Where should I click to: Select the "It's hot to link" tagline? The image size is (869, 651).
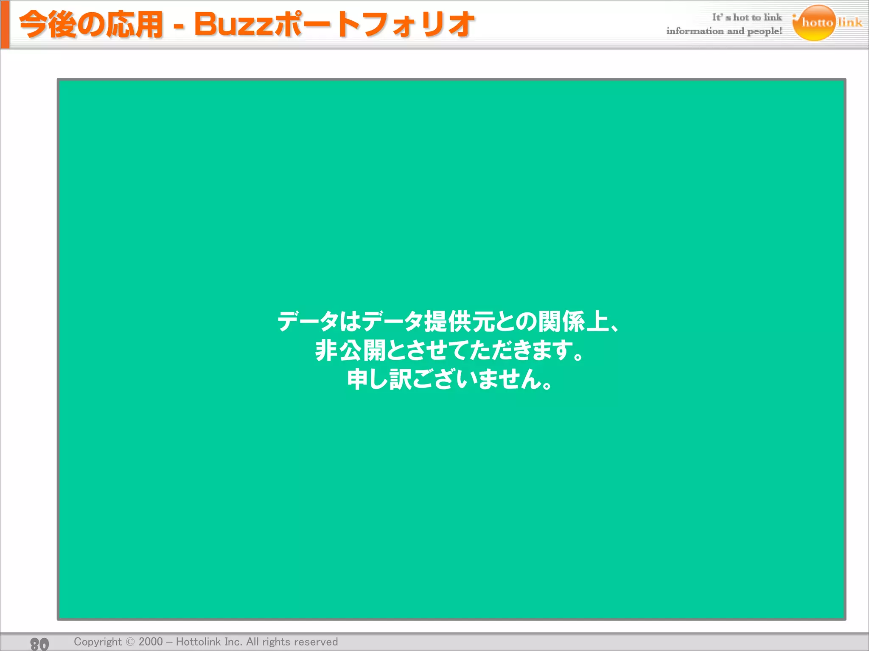(747, 17)
